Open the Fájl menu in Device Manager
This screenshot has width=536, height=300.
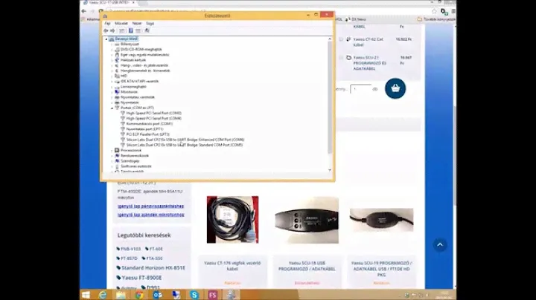tap(107, 23)
